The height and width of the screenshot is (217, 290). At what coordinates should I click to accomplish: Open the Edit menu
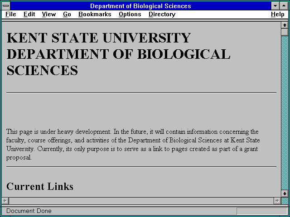pyautogui.click(x=29, y=14)
